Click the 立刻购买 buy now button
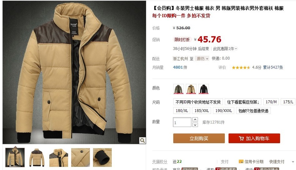The width and height of the screenshot is (296, 170). (199, 138)
